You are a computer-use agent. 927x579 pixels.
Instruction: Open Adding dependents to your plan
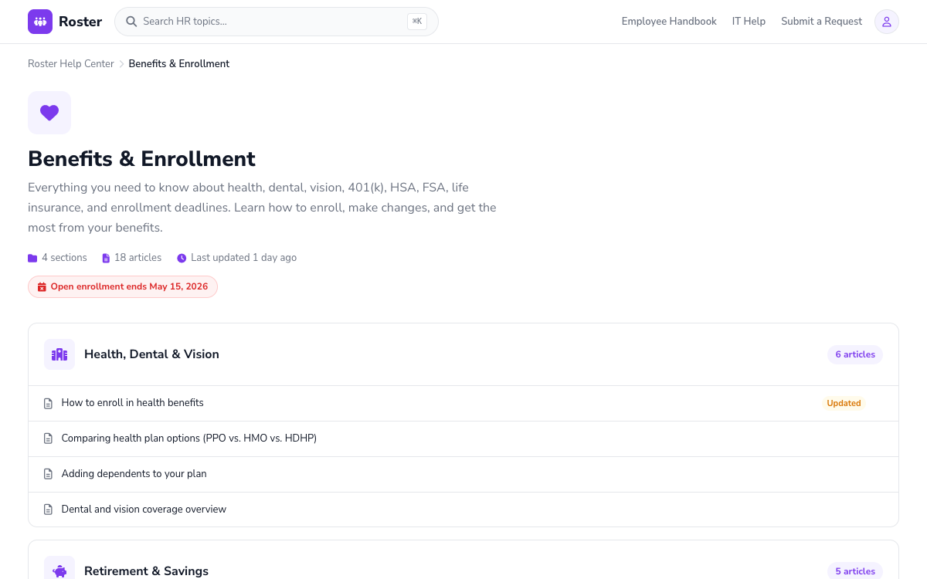(x=463, y=474)
